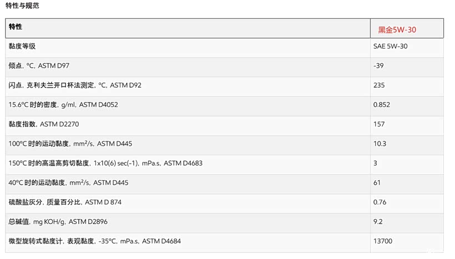Image resolution: width=455 pixels, height=259 pixels.
Task: Click the 235 flash point value
Action: pyautogui.click(x=379, y=85)
